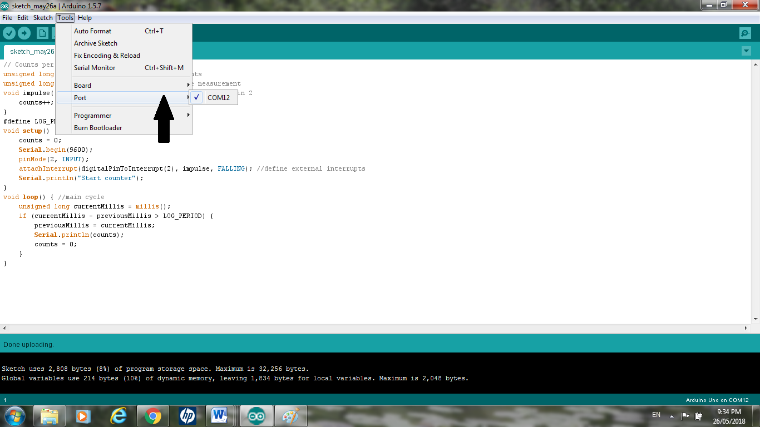This screenshot has width=760, height=427.
Task: Click 'Arduino Uno on COM12' status text
Action: pyautogui.click(x=717, y=400)
